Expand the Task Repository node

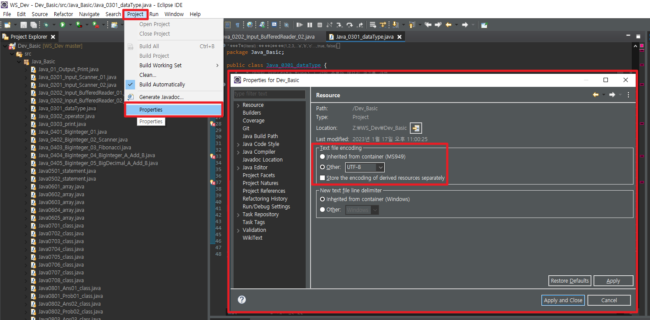coord(238,215)
